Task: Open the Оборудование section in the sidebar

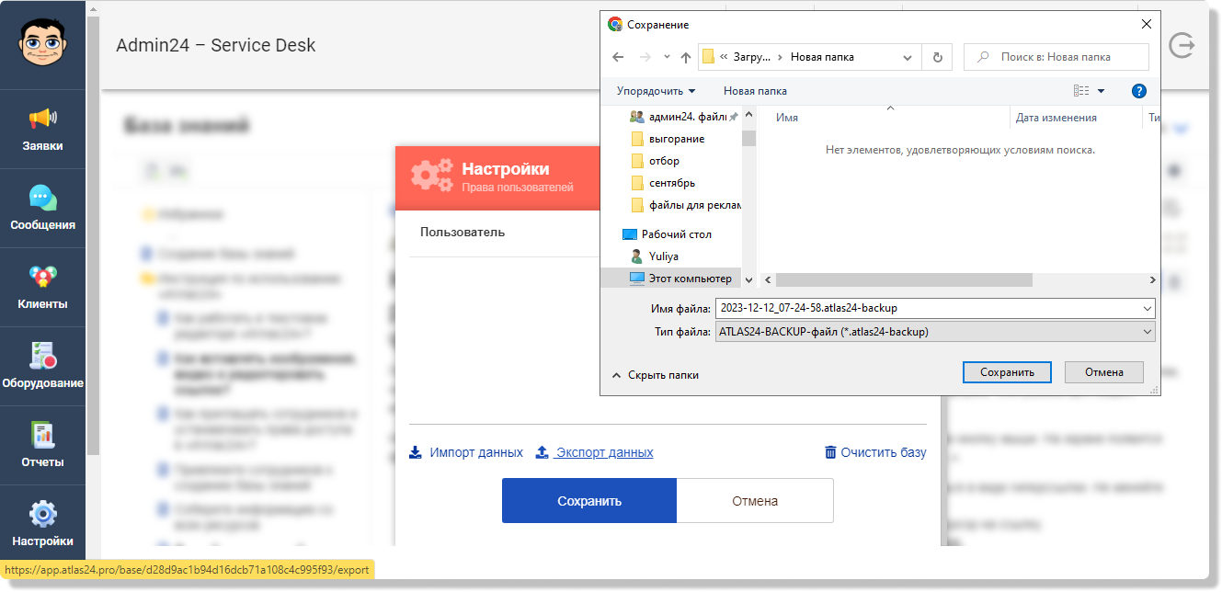Action: point(42,367)
